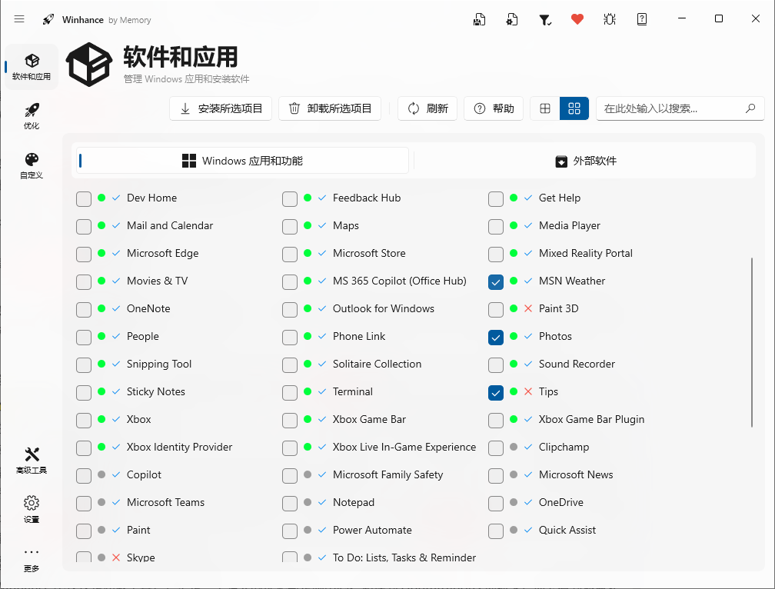
Task: Click the search box to enter a query
Action: point(680,108)
